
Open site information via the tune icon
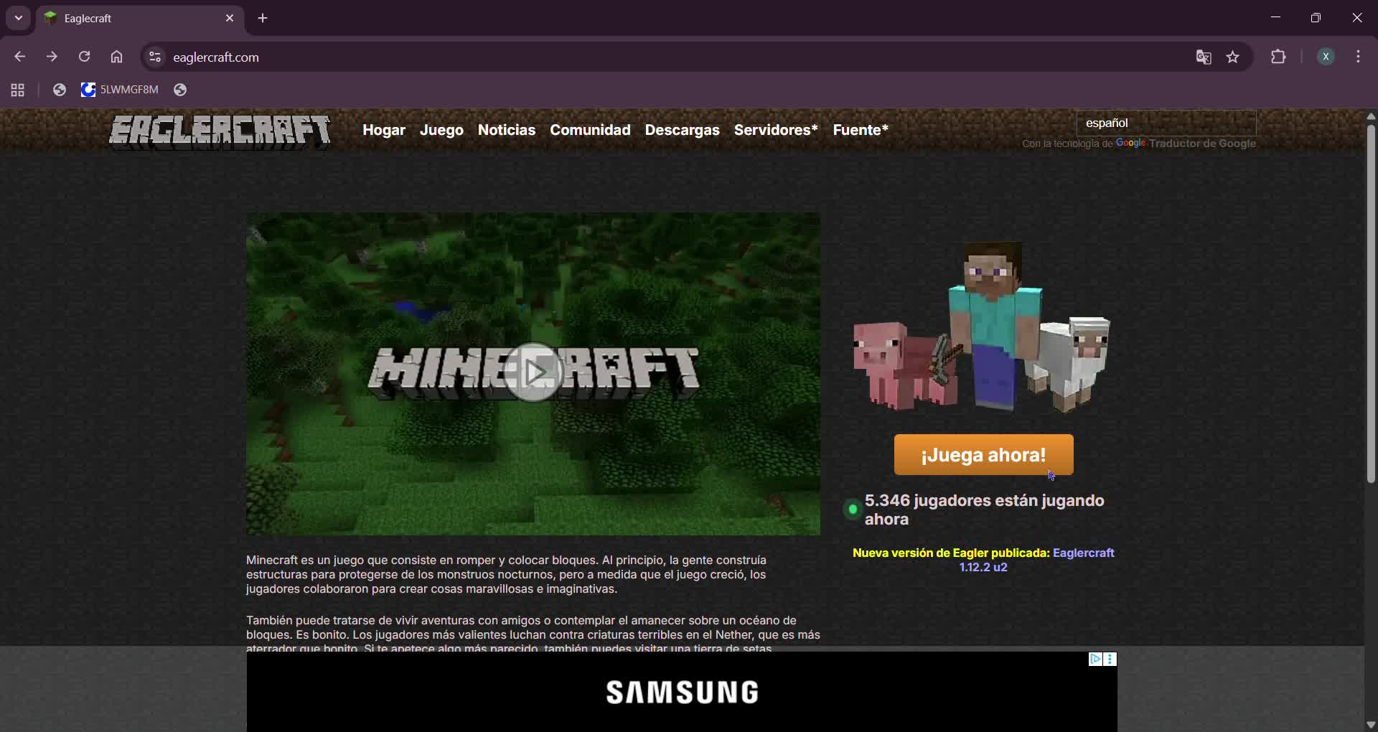[154, 57]
